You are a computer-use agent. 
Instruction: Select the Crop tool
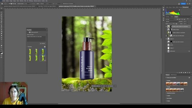click(x=1, y=16)
